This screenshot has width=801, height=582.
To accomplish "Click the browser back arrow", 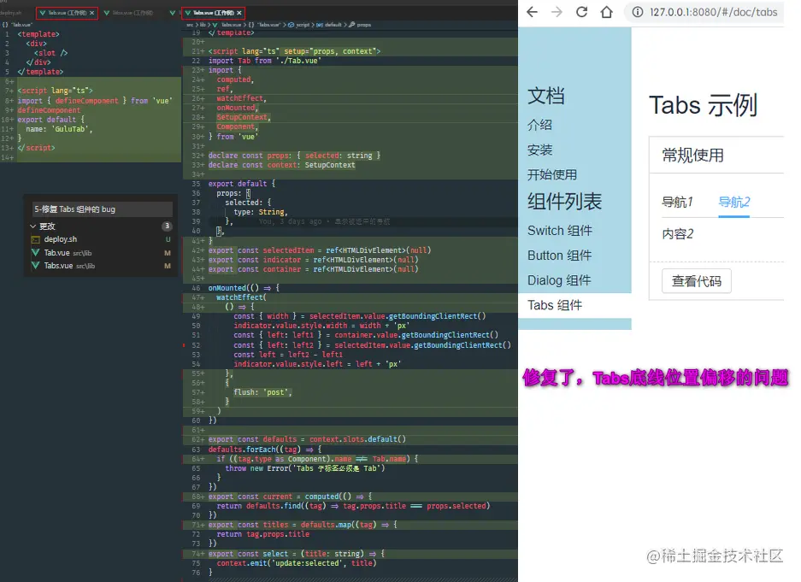I will (532, 12).
